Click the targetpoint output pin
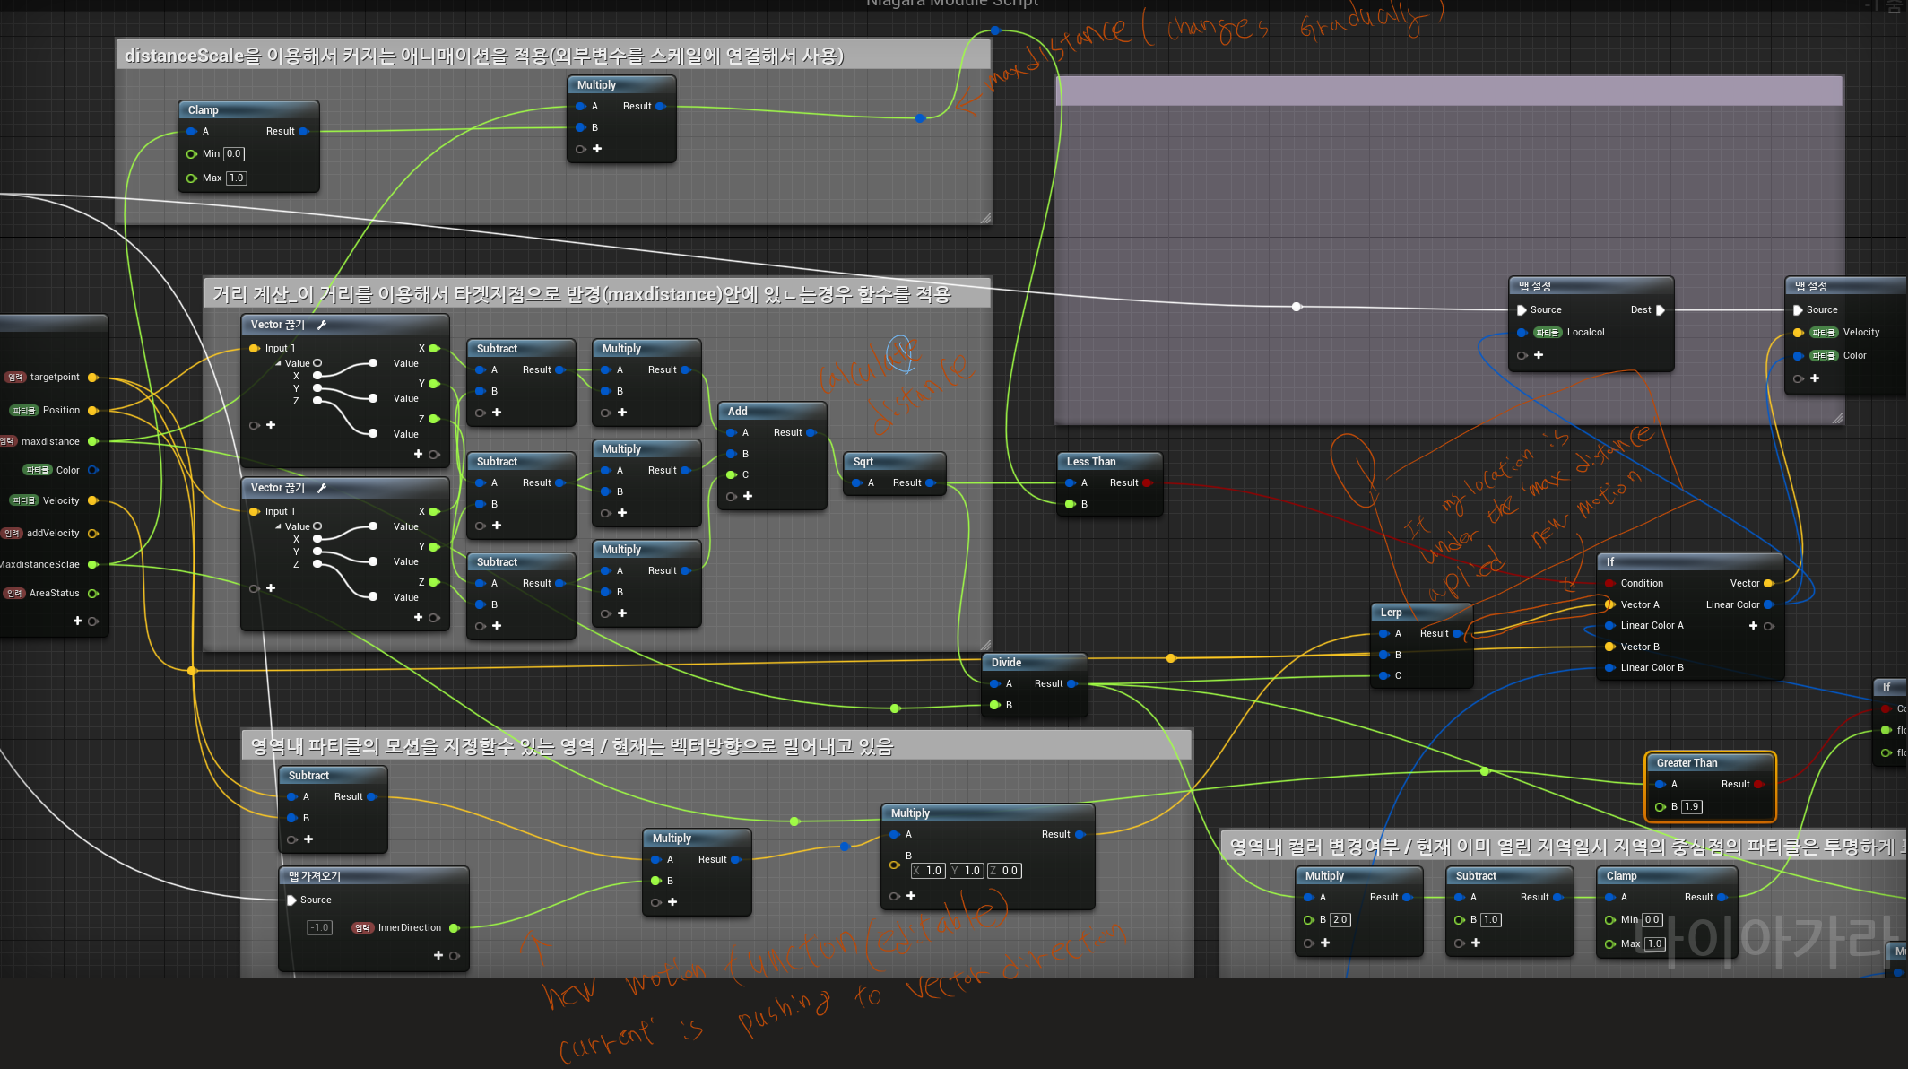This screenshot has width=1908, height=1069. click(92, 378)
